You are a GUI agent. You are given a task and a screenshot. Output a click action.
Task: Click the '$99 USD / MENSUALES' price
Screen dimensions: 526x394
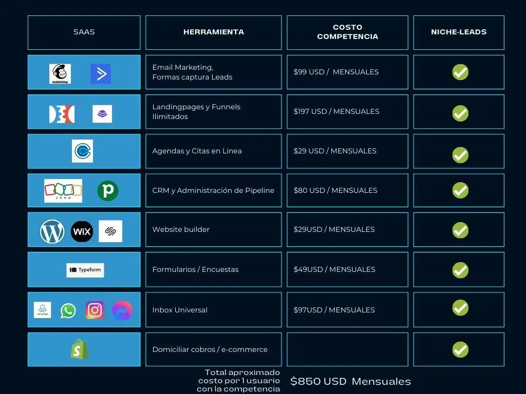pos(336,72)
